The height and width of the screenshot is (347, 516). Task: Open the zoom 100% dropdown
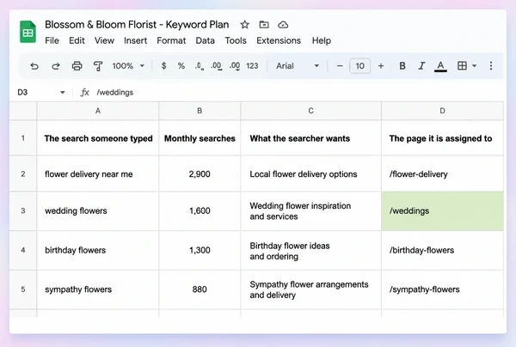coord(128,66)
